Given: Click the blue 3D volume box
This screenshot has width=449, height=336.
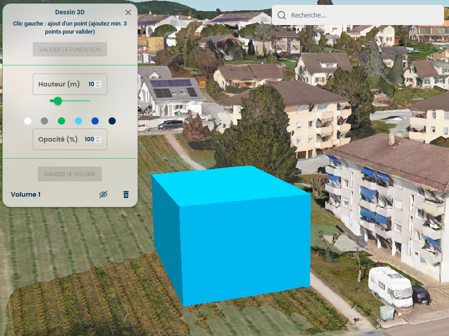Looking at the screenshot, I should 231,236.
